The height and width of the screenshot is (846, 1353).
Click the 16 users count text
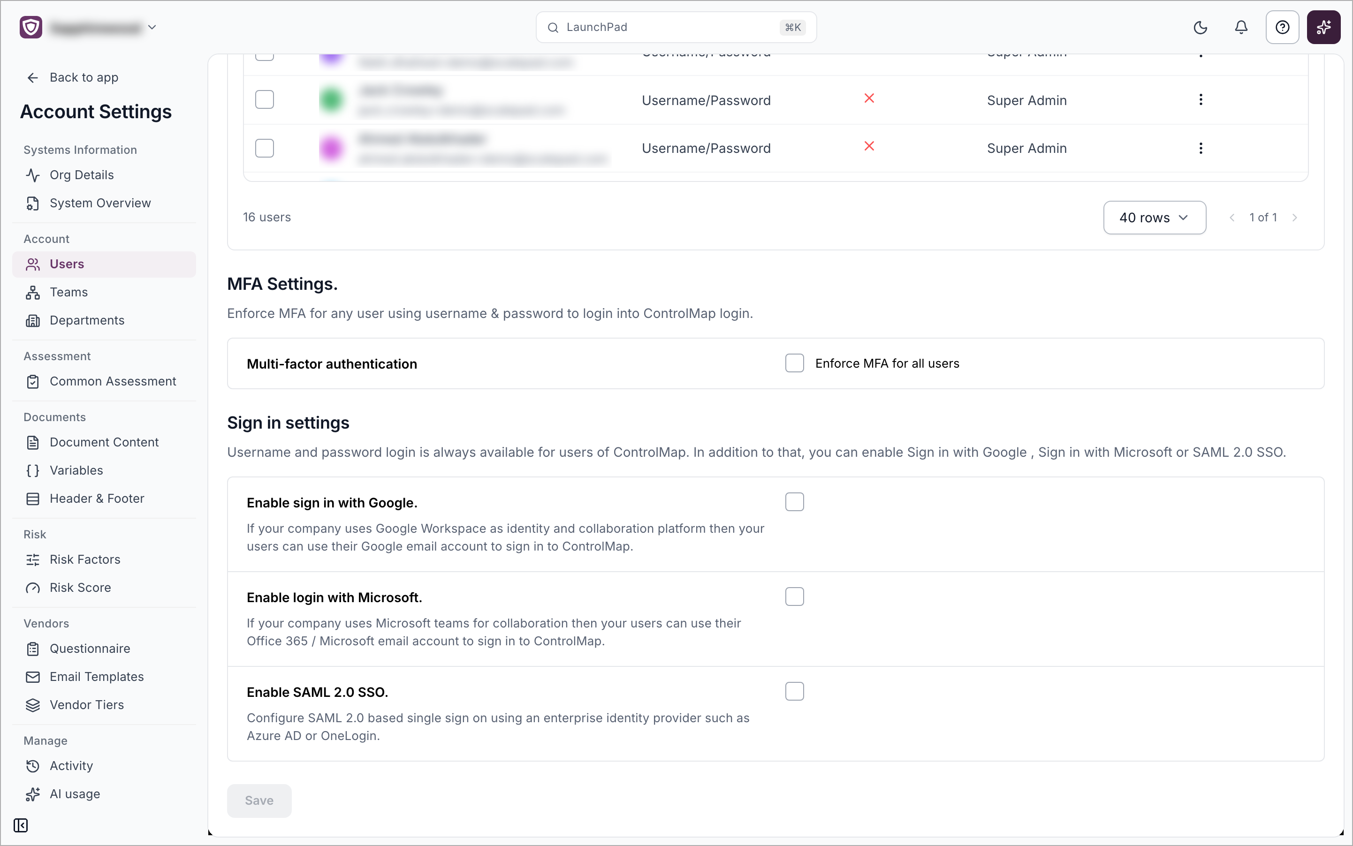click(x=267, y=217)
